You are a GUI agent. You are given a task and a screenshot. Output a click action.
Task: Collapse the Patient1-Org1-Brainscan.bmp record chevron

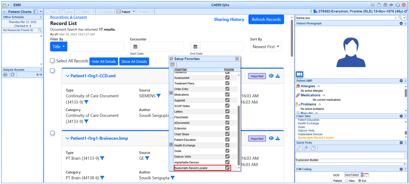tap(68, 138)
